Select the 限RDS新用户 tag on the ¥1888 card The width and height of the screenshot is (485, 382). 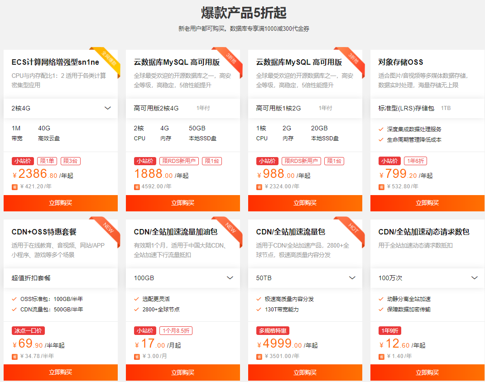pyautogui.click(x=179, y=161)
